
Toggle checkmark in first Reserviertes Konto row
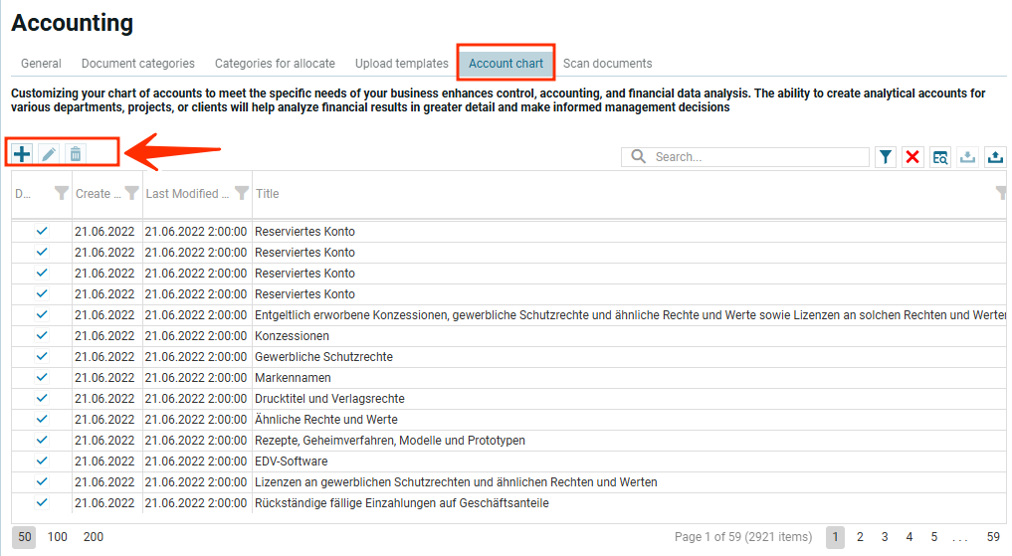pyautogui.click(x=42, y=232)
